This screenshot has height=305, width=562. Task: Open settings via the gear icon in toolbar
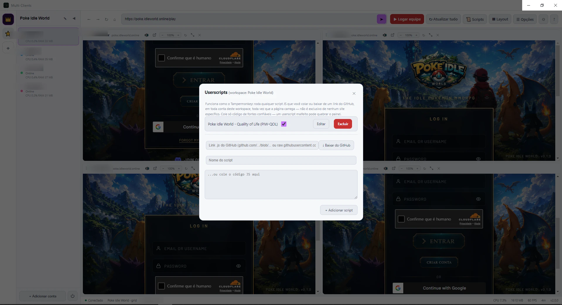coord(544,19)
